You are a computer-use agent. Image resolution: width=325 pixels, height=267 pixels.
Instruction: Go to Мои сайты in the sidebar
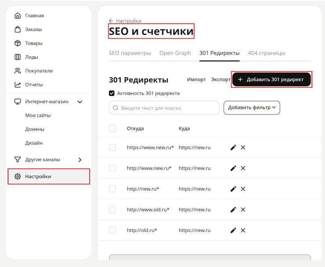click(x=38, y=115)
